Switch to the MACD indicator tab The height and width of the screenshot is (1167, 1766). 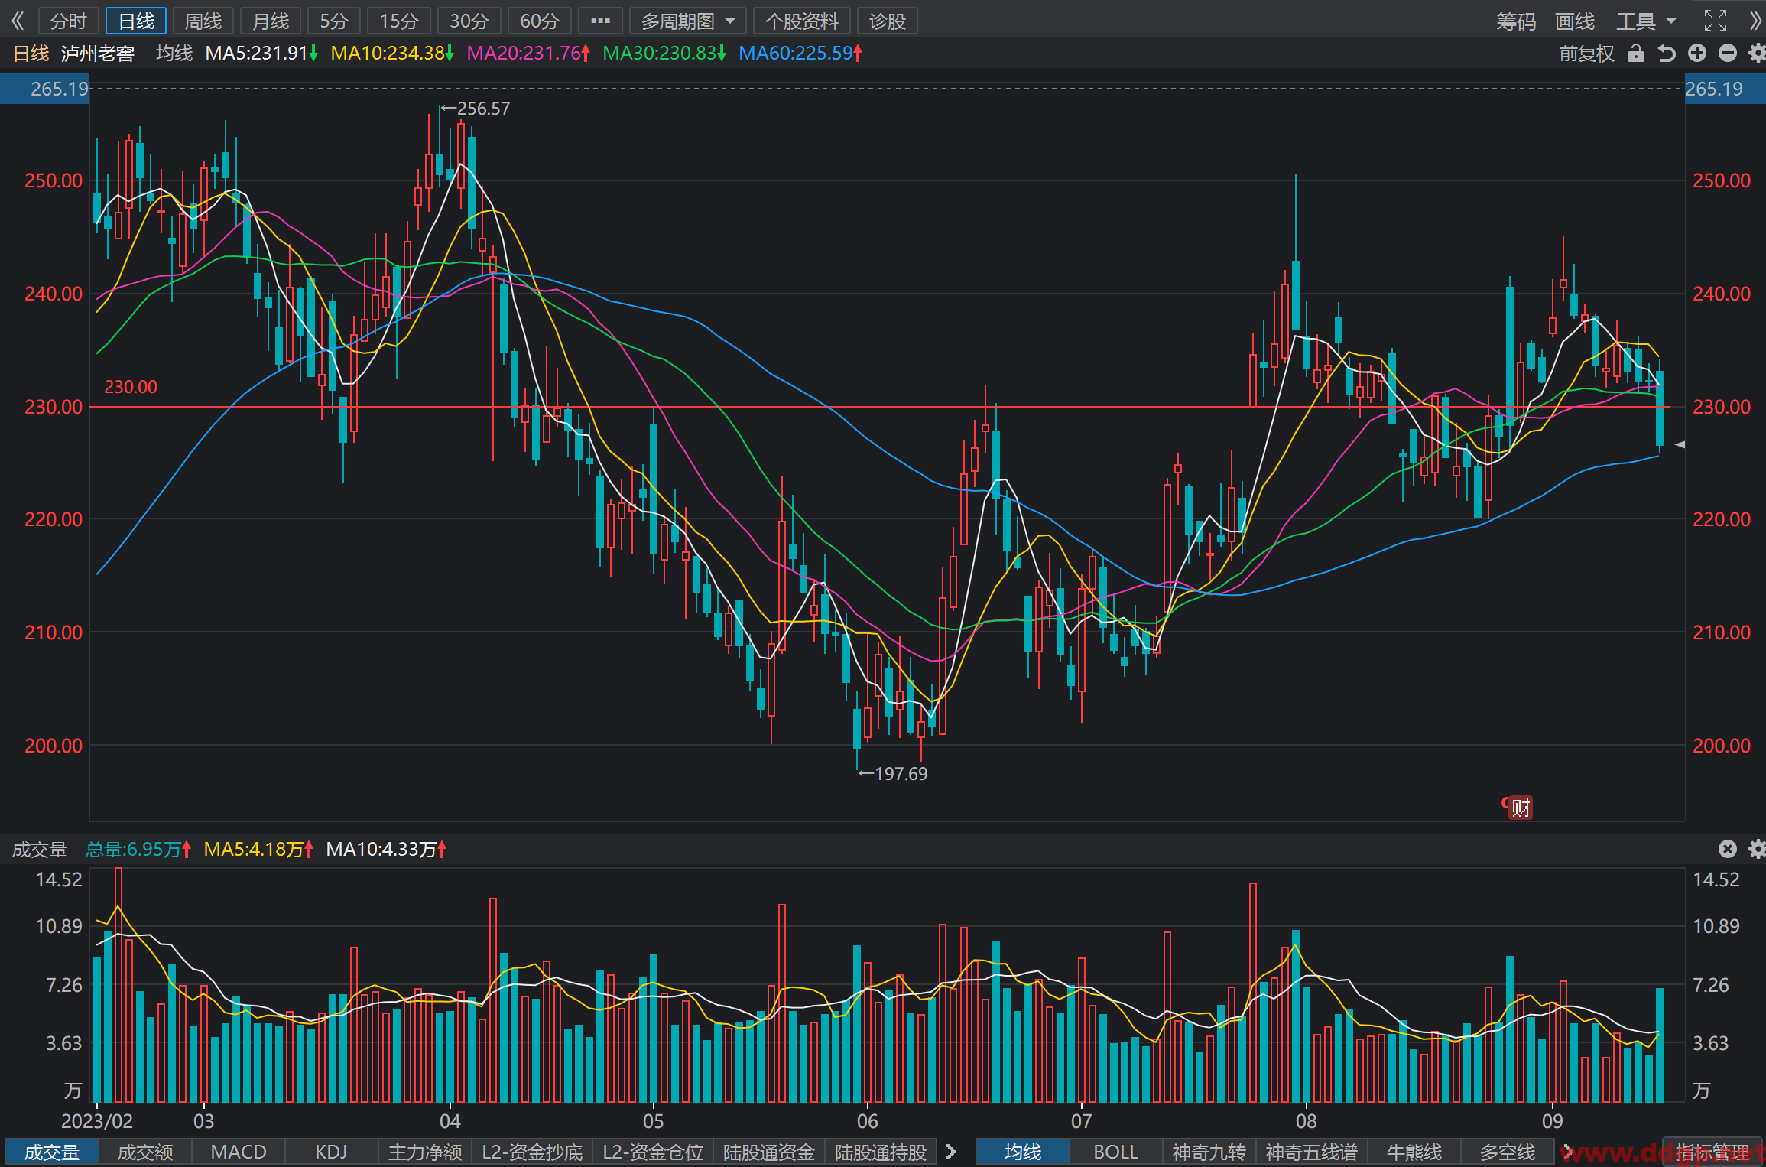point(239,1152)
